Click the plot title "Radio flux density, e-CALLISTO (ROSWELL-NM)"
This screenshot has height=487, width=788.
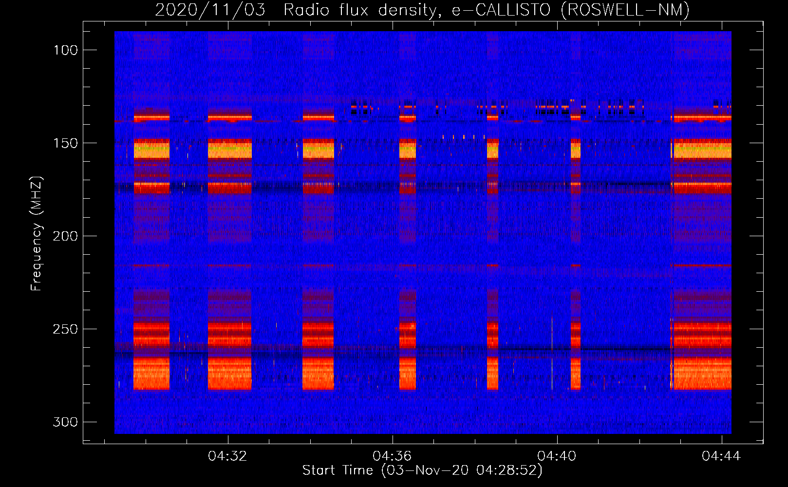coord(487,10)
